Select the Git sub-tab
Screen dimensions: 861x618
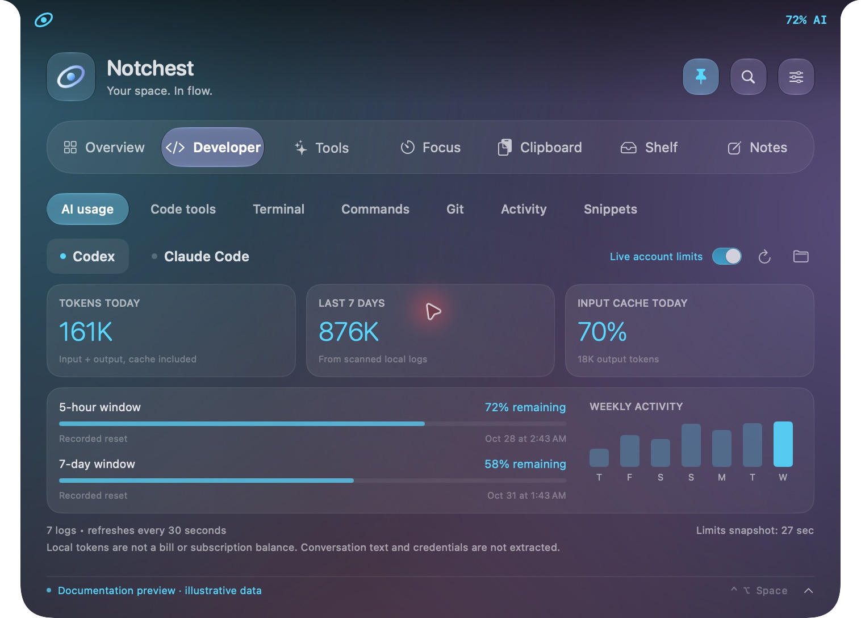click(455, 209)
